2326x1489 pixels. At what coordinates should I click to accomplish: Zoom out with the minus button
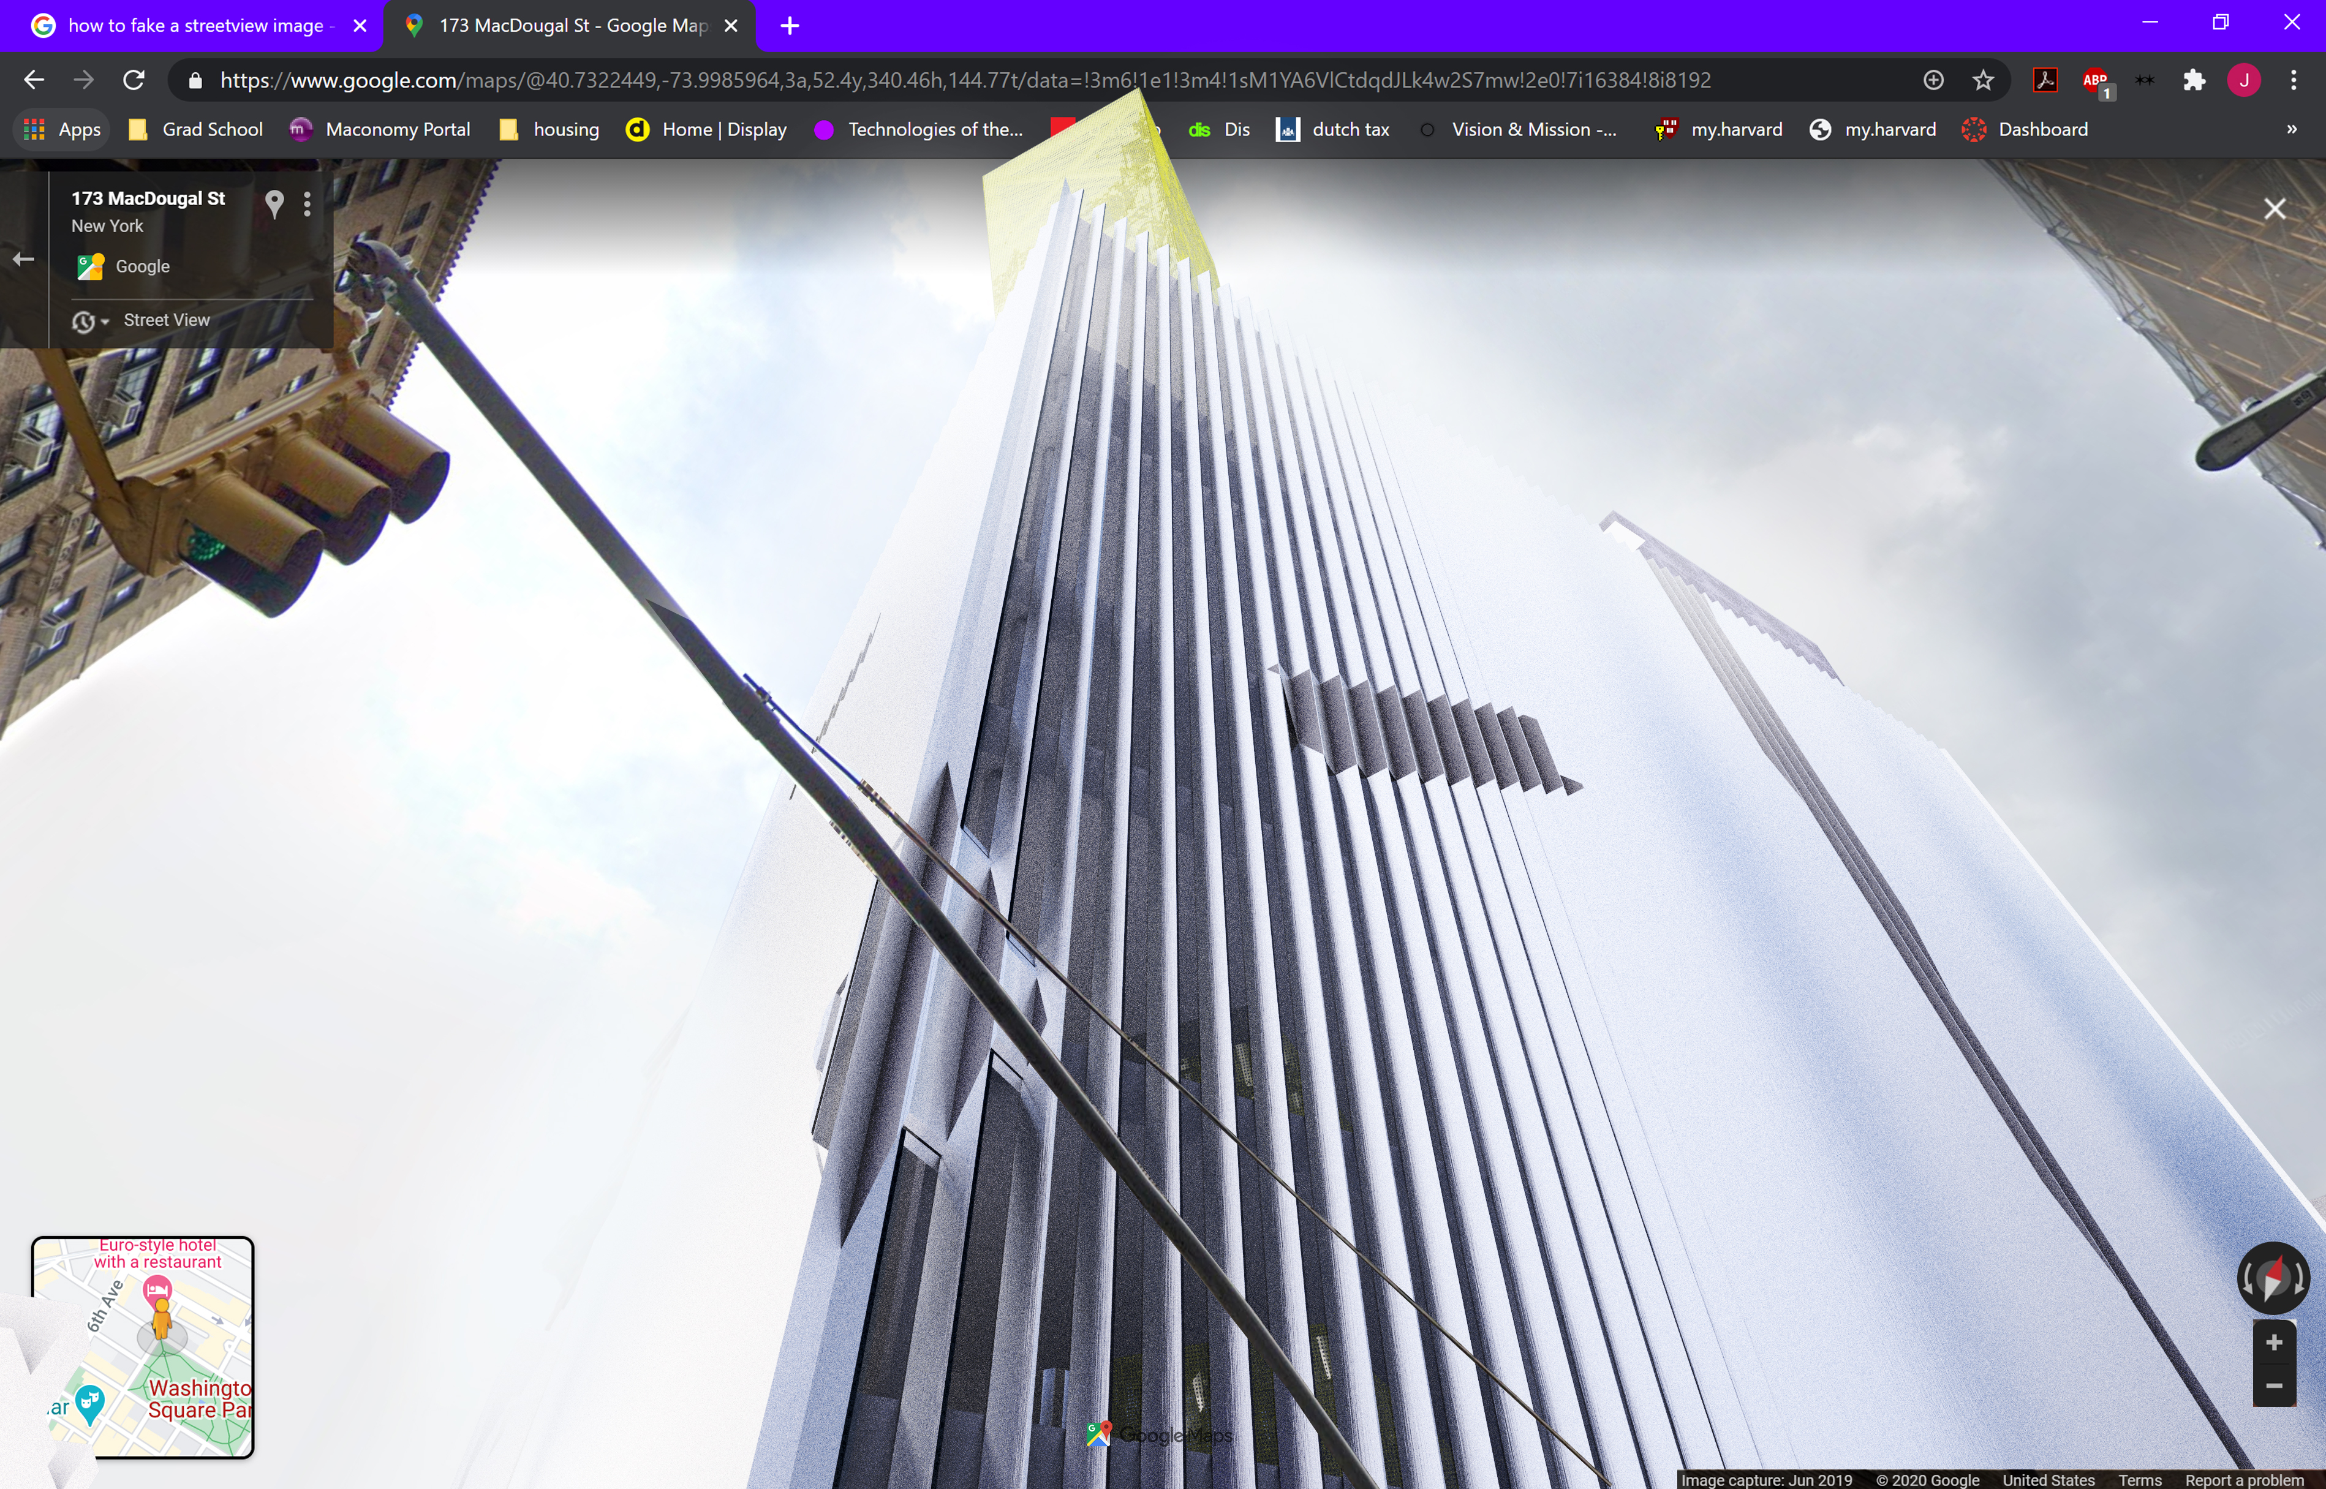2274,1385
